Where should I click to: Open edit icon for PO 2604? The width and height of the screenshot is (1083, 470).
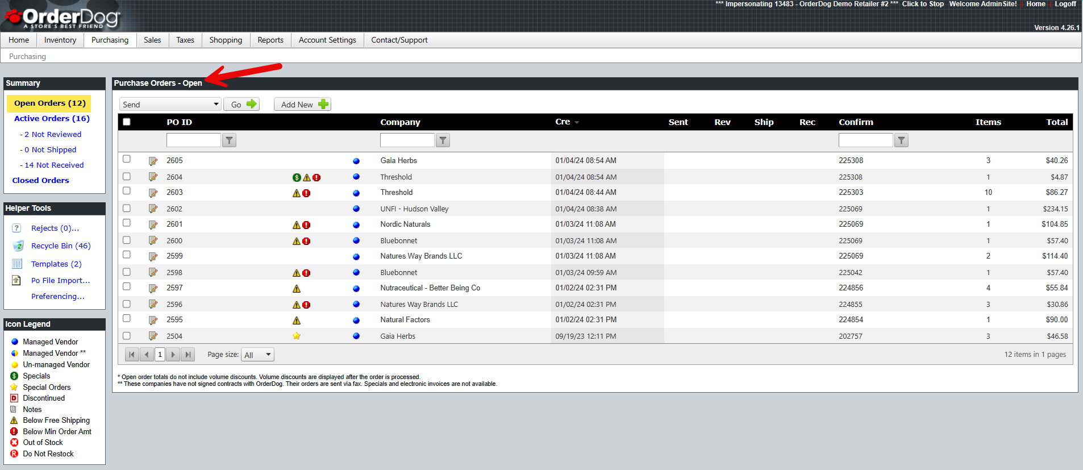coord(153,177)
